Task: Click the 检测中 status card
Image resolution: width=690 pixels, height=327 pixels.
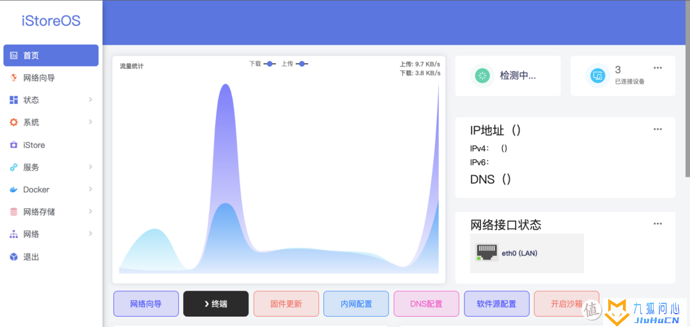Action: tap(508, 76)
